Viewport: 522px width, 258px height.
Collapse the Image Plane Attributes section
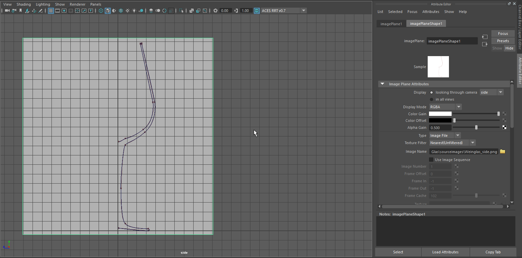pos(382,84)
